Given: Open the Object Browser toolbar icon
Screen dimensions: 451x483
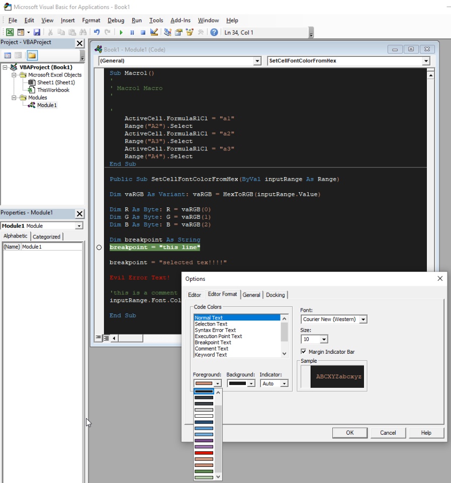Looking at the screenshot, I should coord(190,32).
